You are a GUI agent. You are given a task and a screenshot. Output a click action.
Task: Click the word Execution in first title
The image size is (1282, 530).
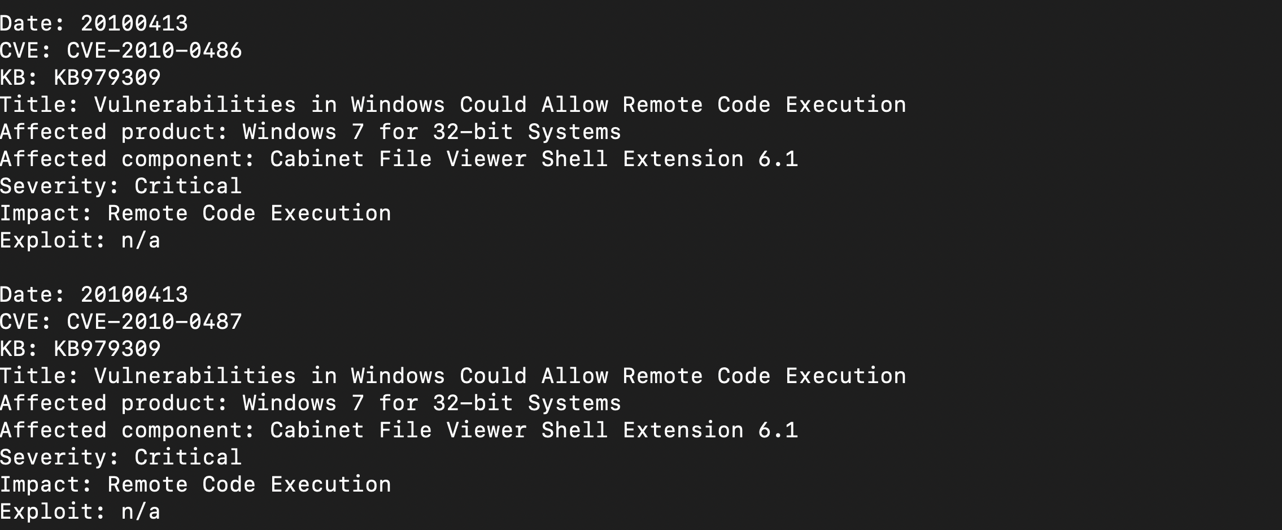846,105
